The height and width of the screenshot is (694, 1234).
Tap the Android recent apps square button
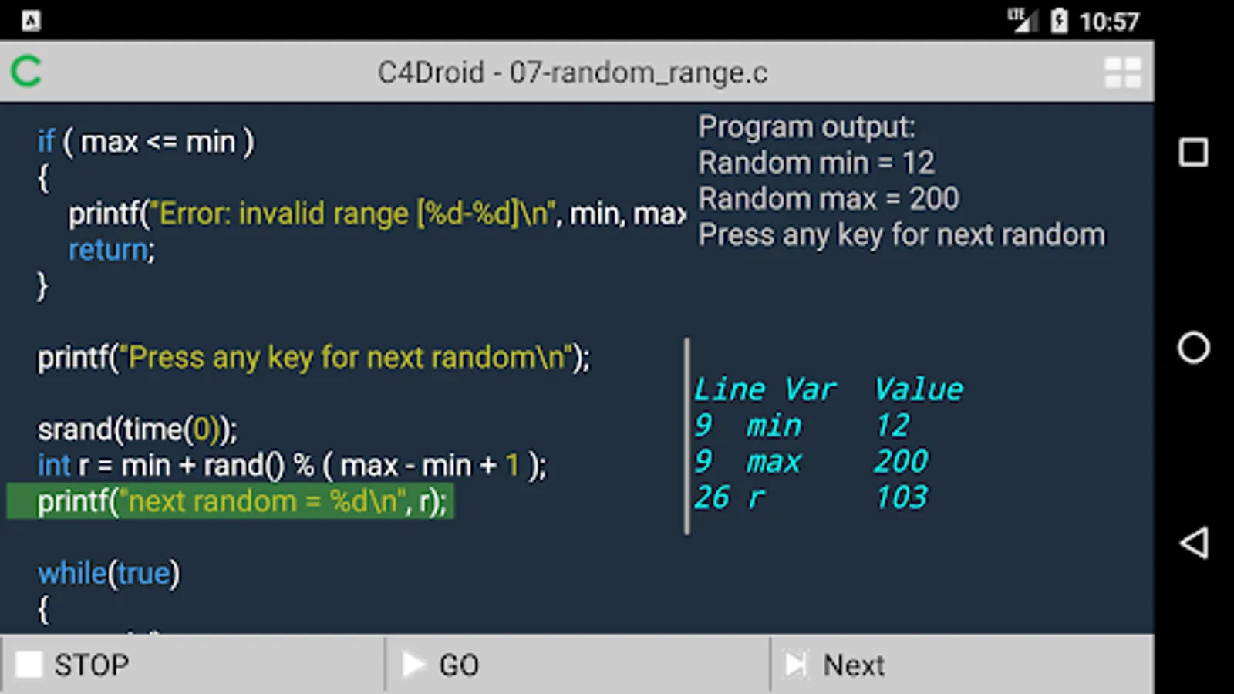[1193, 152]
